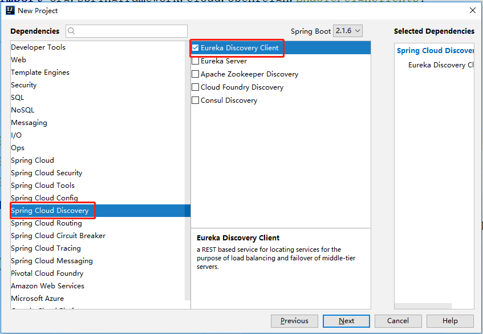Open Spring Cloud Config category
The width and height of the screenshot is (483, 334).
98,198
